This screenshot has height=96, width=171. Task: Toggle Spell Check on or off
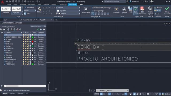tap(135, 10)
